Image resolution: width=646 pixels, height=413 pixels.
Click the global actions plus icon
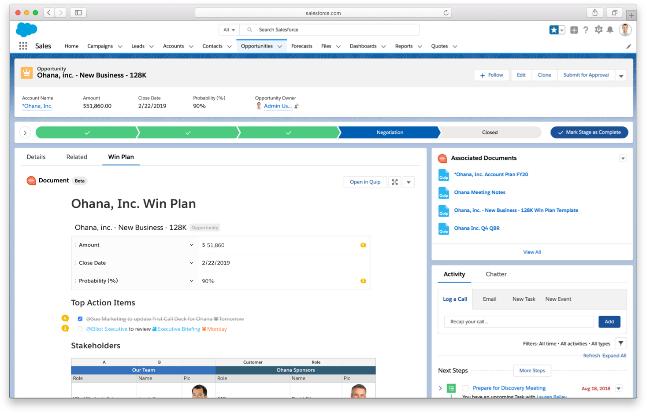click(574, 30)
